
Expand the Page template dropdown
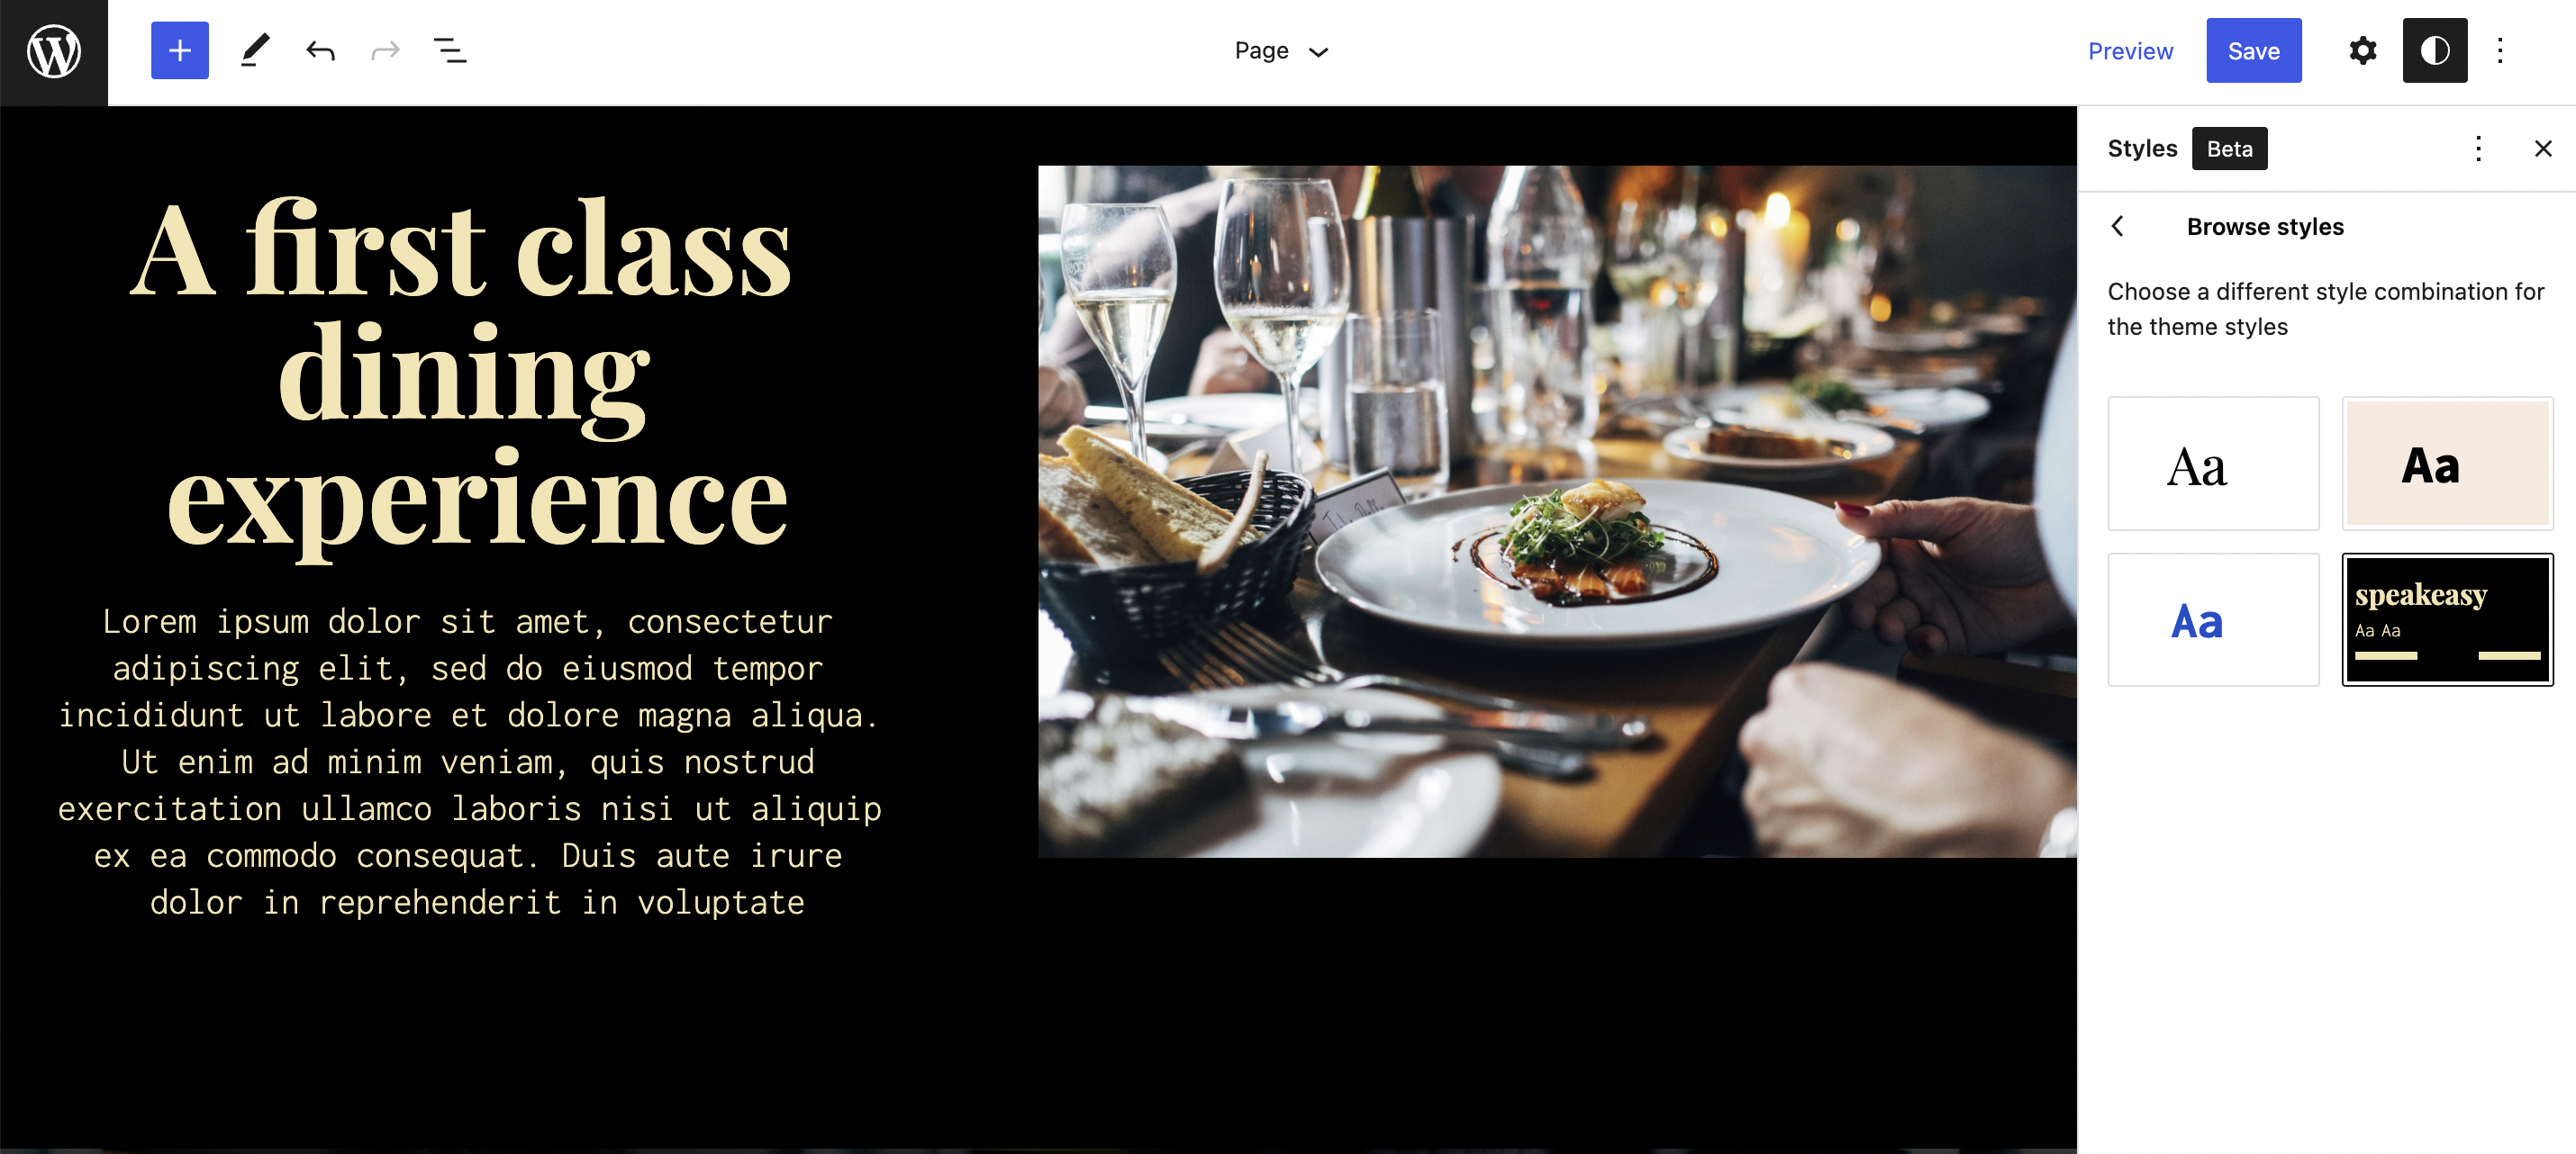point(1280,51)
